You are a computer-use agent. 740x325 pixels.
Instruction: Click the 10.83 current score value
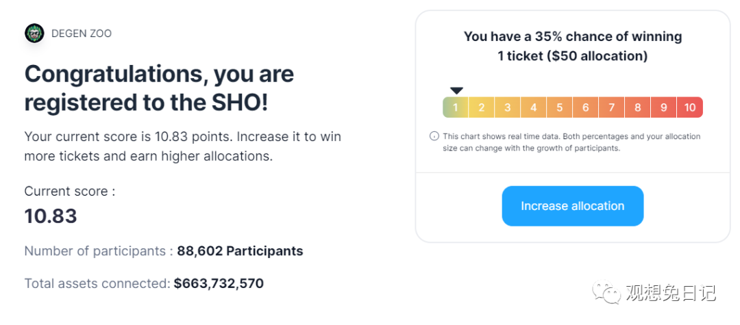tap(51, 216)
